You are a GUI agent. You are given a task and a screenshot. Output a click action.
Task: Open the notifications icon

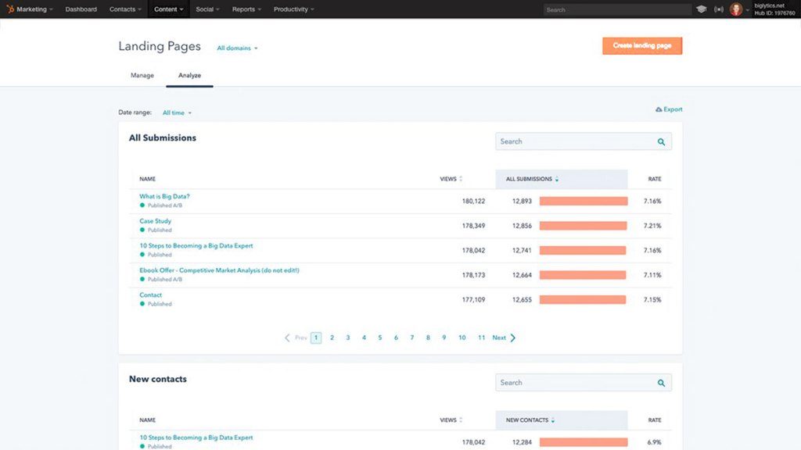pyautogui.click(x=719, y=9)
